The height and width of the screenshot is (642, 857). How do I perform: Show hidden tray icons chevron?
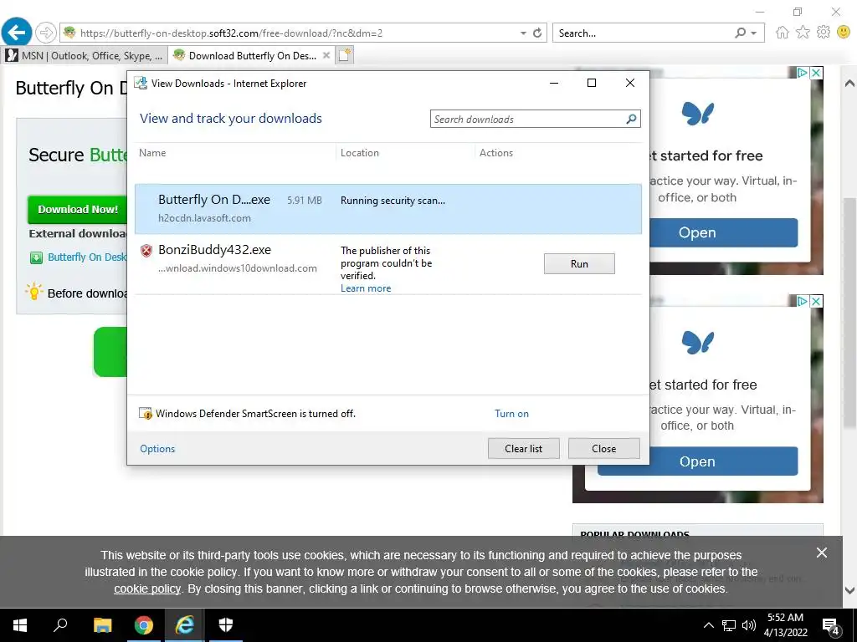[708, 625]
